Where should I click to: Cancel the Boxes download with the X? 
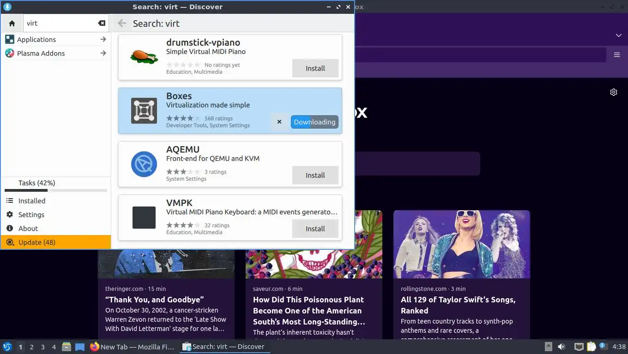pyautogui.click(x=279, y=122)
